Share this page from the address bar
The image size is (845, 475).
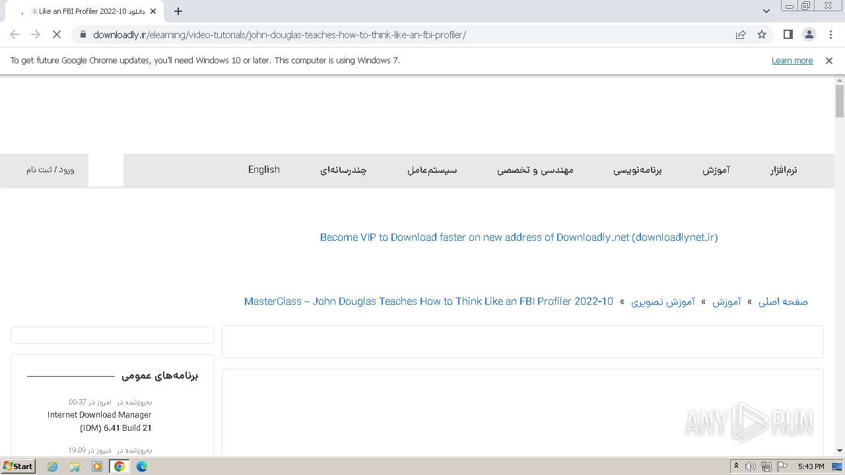coord(741,35)
